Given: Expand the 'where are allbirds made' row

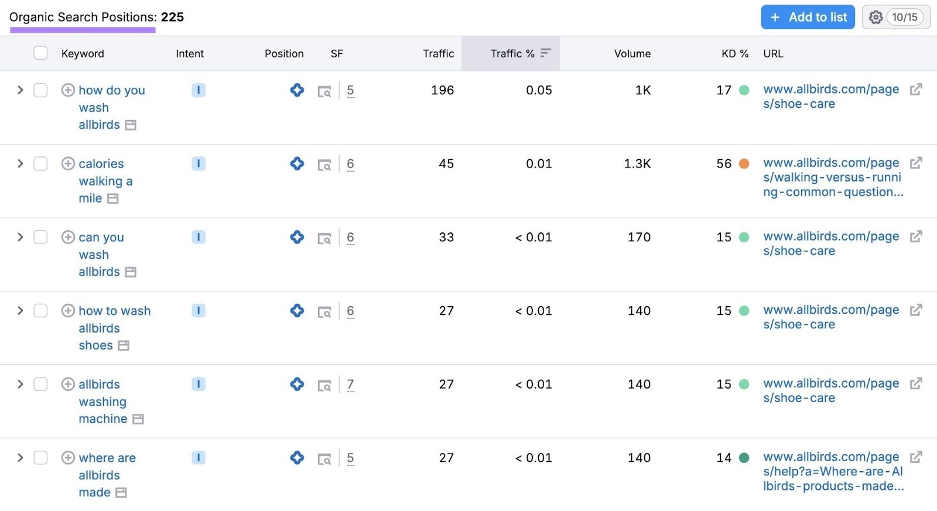Looking at the screenshot, I should (x=20, y=458).
